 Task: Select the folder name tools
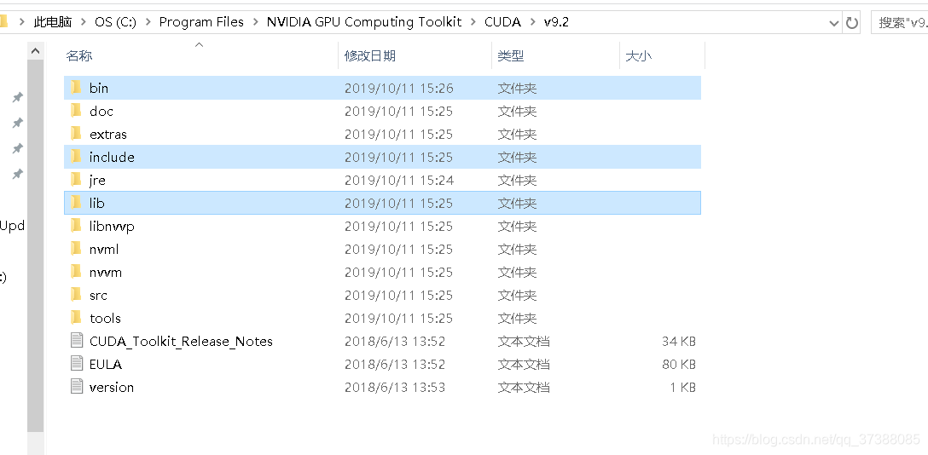(x=106, y=319)
